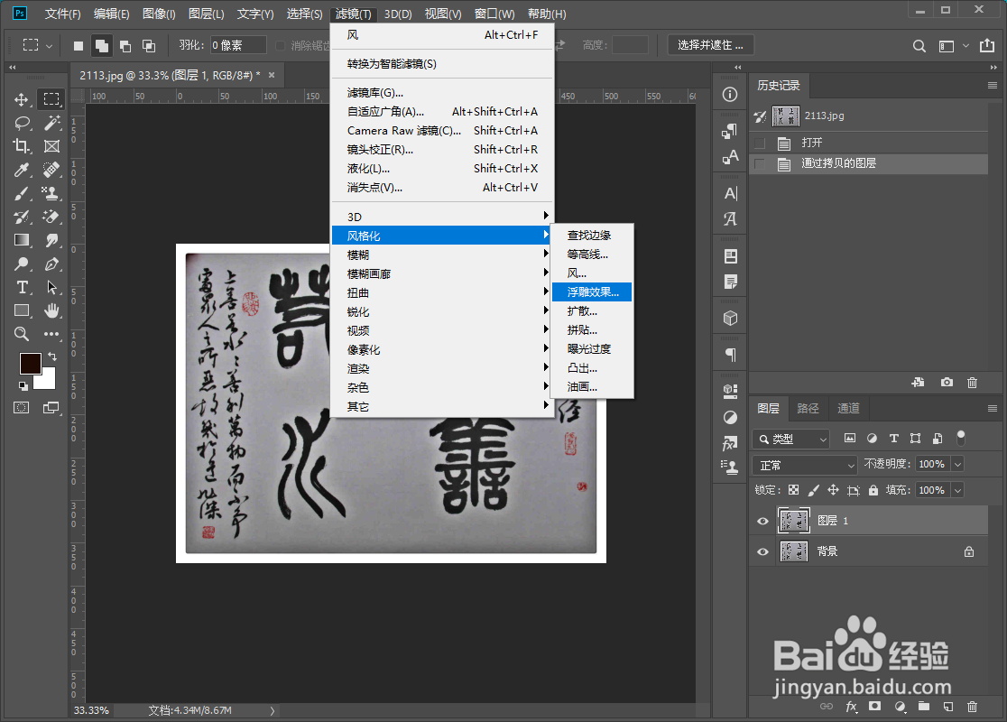Screen dimensions: 1007x722
Task: Open the blend mode 正常 dropdown
Action: pyautogui.click(x=805, y=465)
